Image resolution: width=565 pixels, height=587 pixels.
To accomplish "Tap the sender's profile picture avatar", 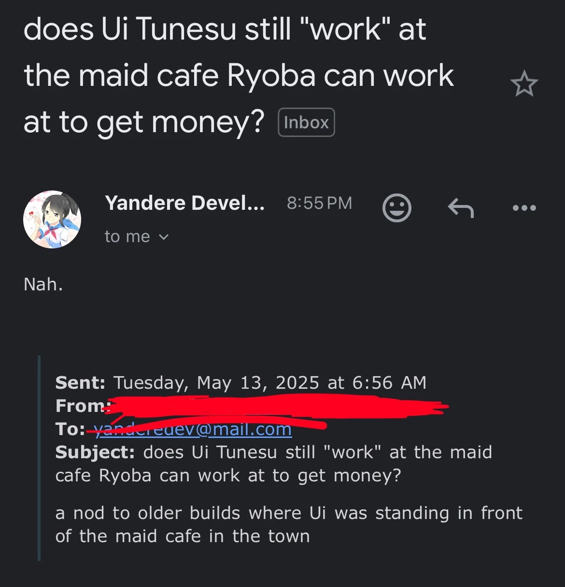I will pyautogui.click(x=52, y=219).
